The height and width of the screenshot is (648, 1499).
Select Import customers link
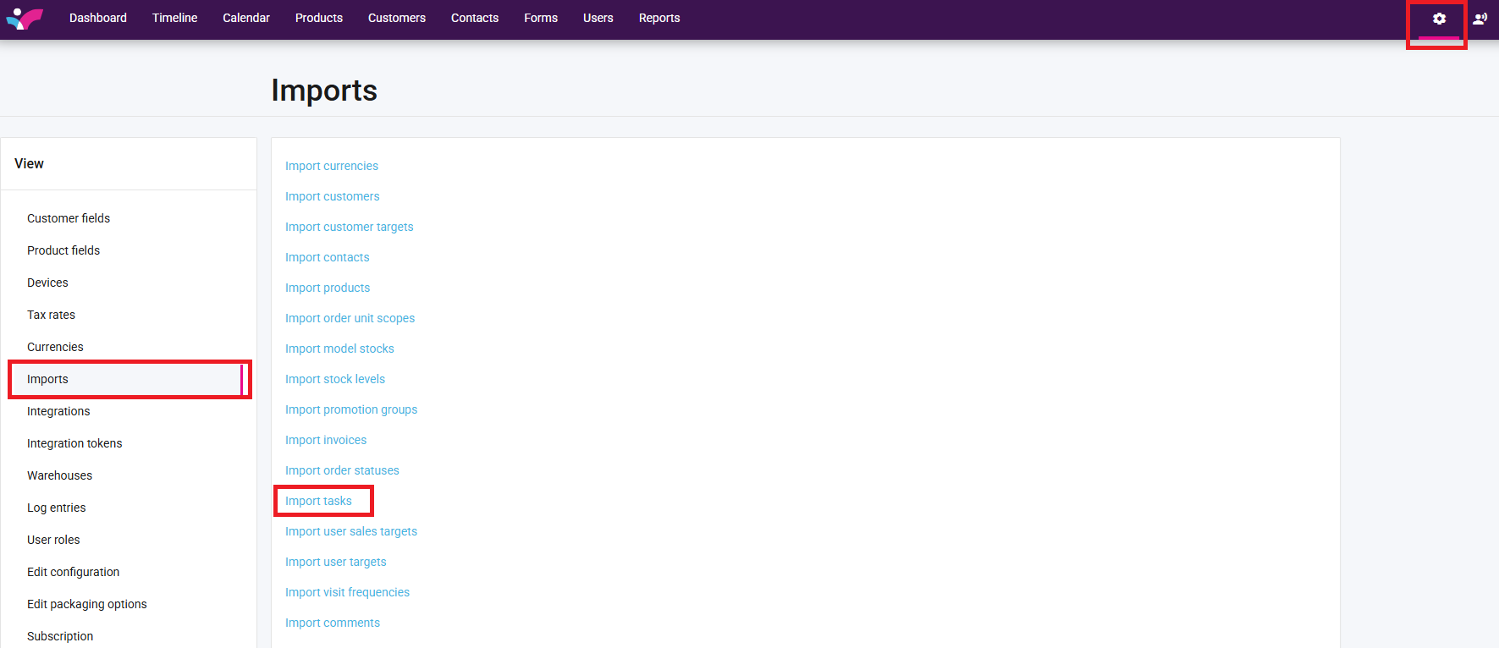click(x=333, y=196)
